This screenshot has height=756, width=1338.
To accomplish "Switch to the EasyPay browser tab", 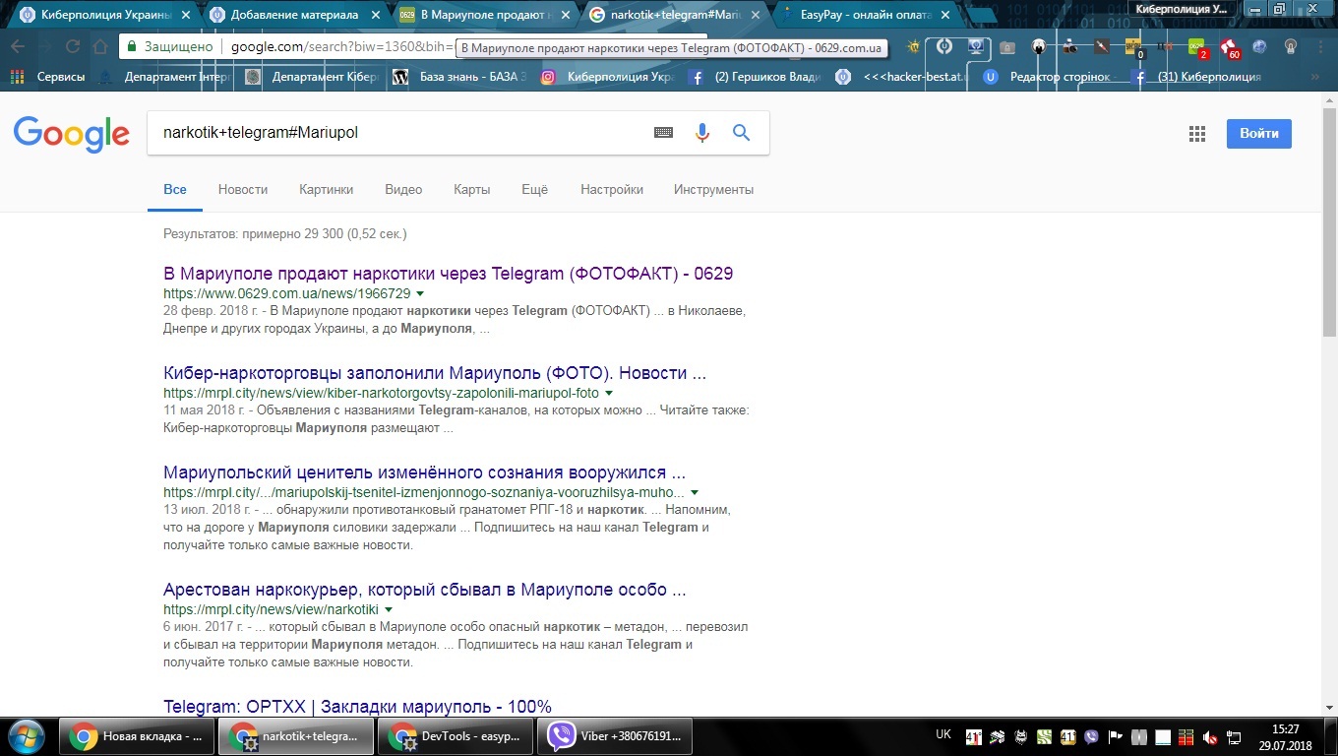I will pos(864,15).
